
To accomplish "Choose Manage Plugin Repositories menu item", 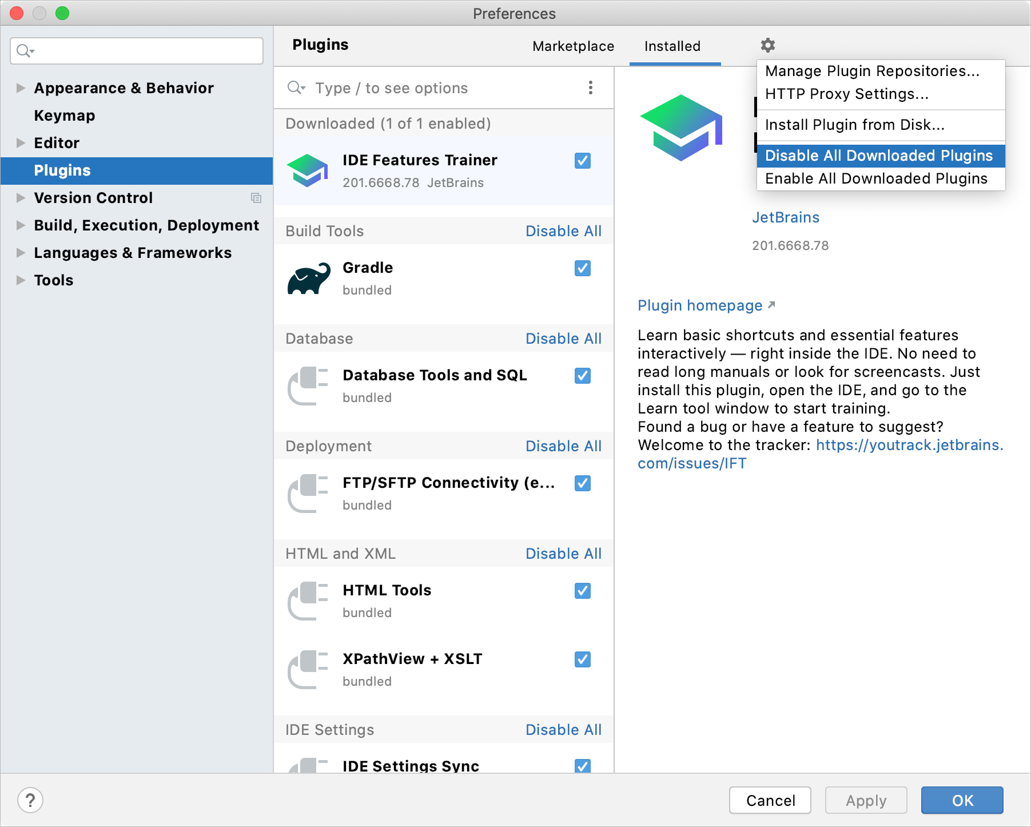I will click(x=881, y=71).
